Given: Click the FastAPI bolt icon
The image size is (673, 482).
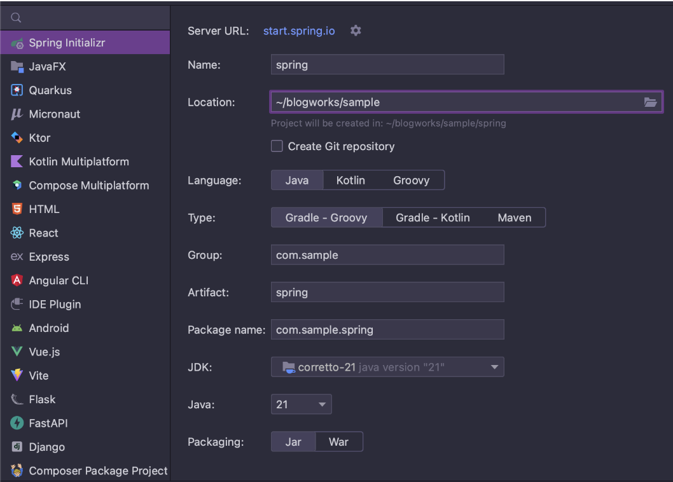Looking at the screenshot, I should tap(17, 423).
